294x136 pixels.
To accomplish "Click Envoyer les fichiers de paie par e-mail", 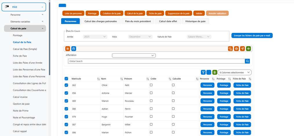I will coord(252,36).
